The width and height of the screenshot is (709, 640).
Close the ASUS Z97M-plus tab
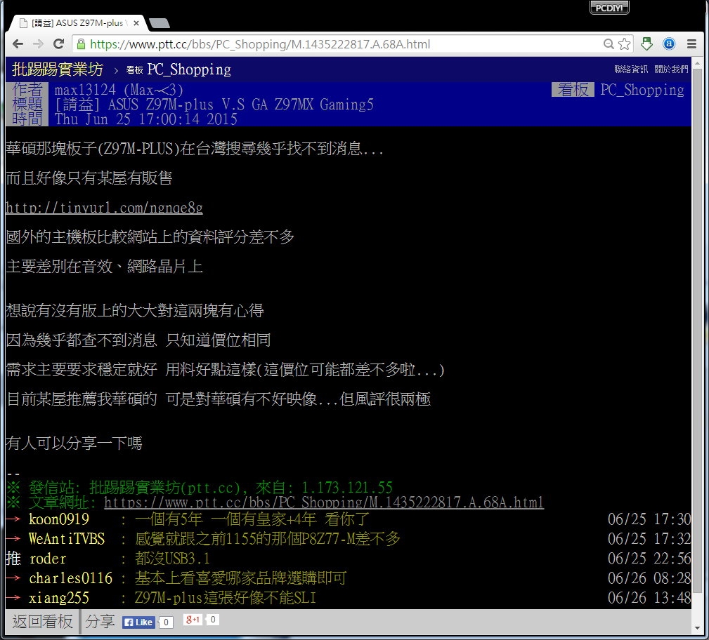pos(136,23)
